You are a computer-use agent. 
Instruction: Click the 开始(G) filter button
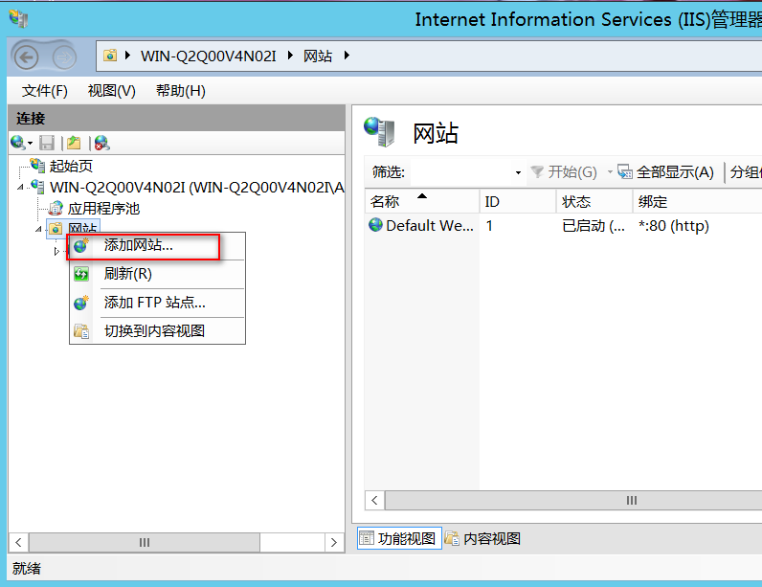(564, 171)
